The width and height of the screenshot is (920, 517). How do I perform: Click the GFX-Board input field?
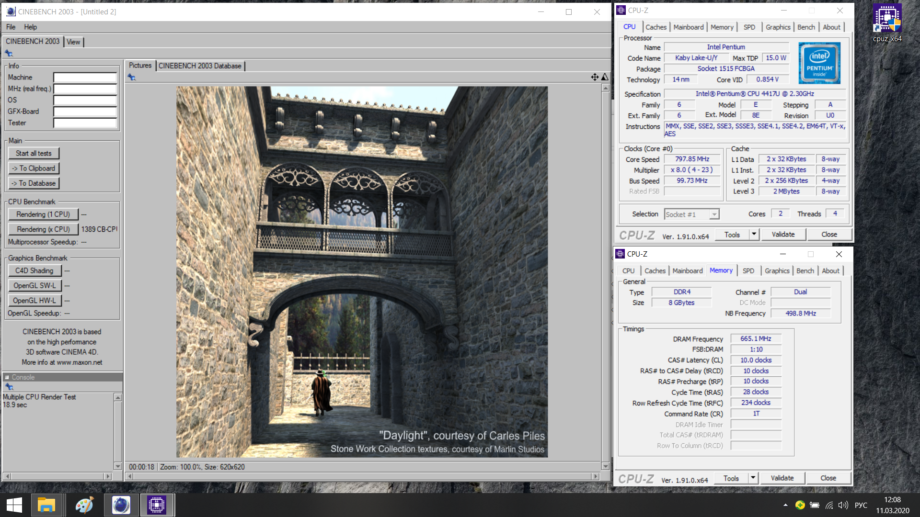[x=85, y=112]
